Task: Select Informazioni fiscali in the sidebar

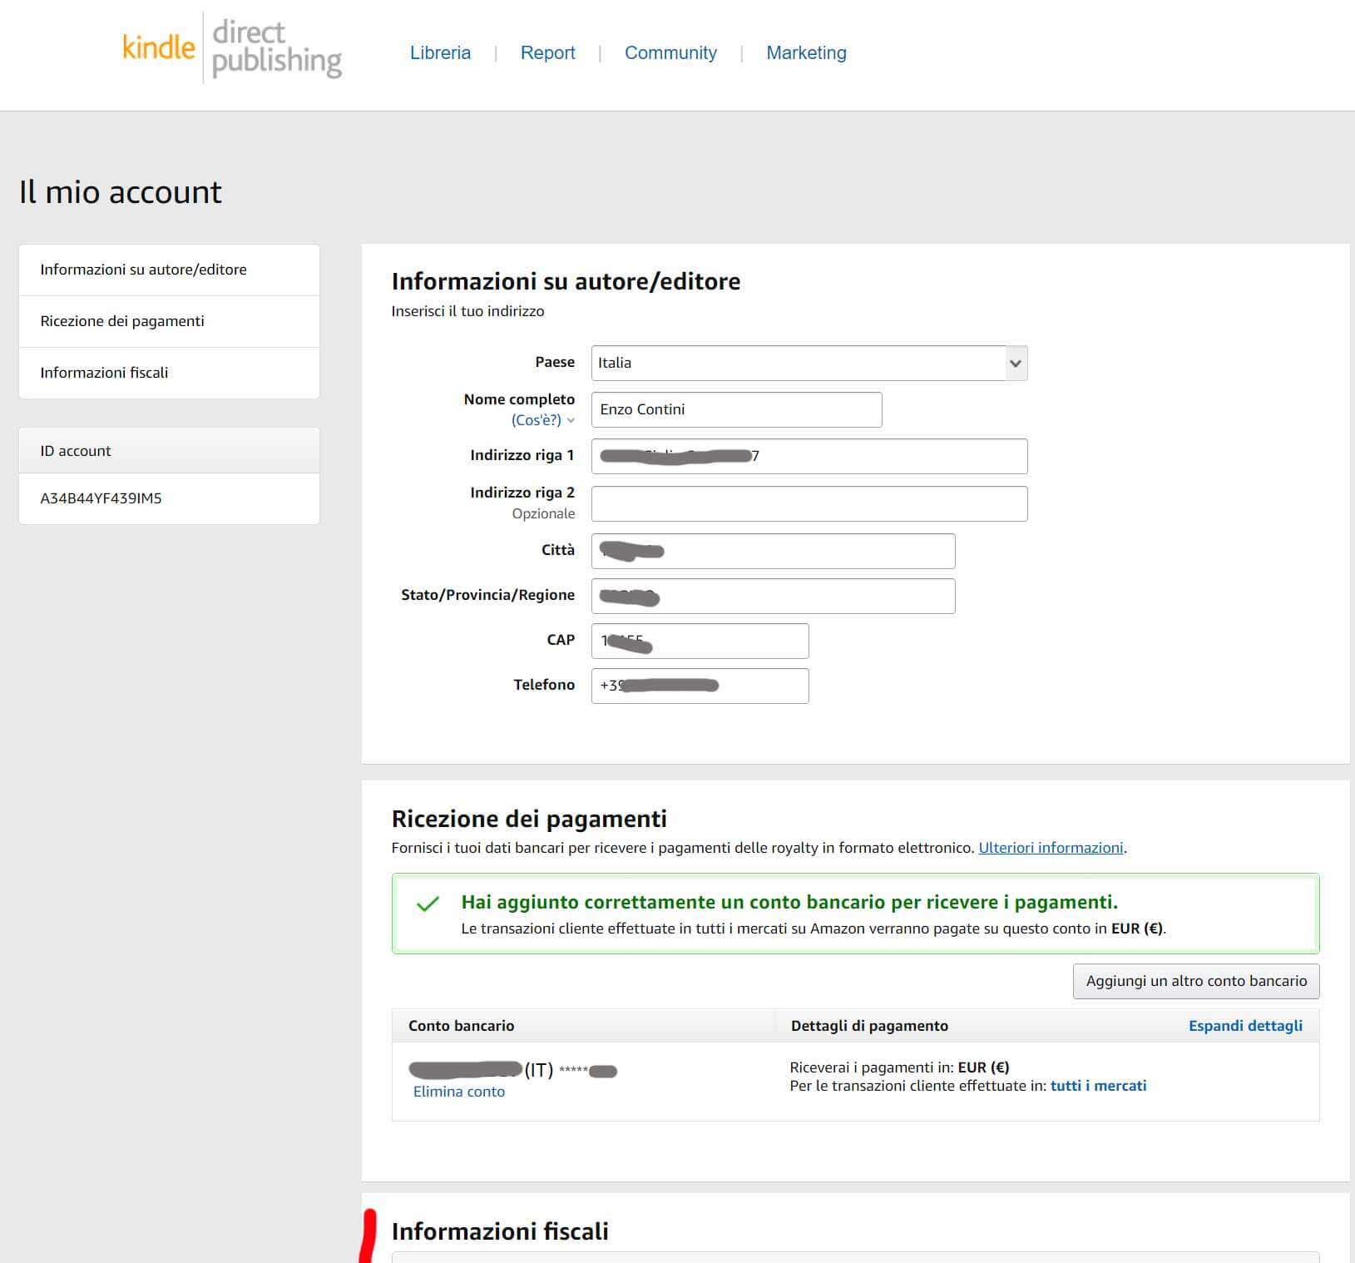Action: tap(104, 373)
